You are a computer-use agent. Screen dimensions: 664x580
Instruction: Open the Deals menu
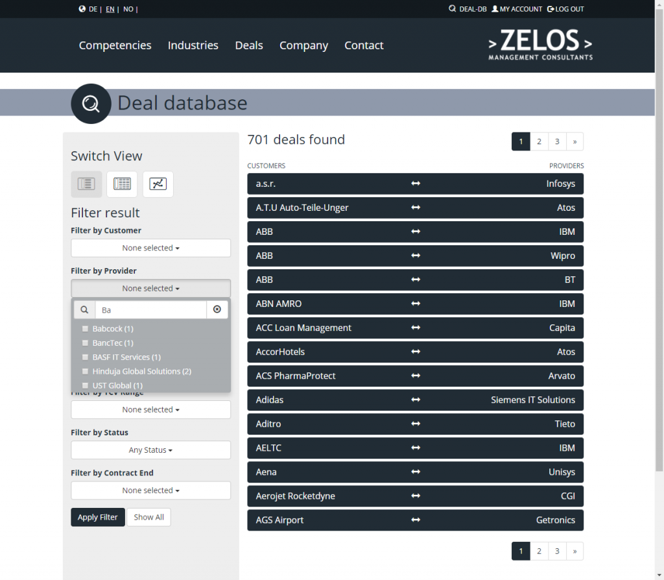coord(249,45)
